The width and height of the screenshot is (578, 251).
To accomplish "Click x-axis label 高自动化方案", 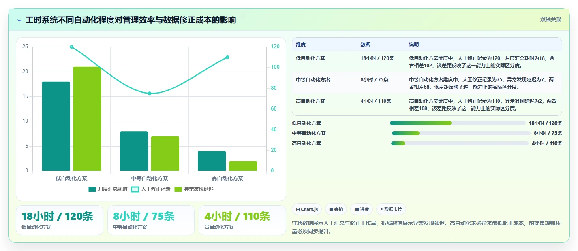I will (x=227, y=178).
